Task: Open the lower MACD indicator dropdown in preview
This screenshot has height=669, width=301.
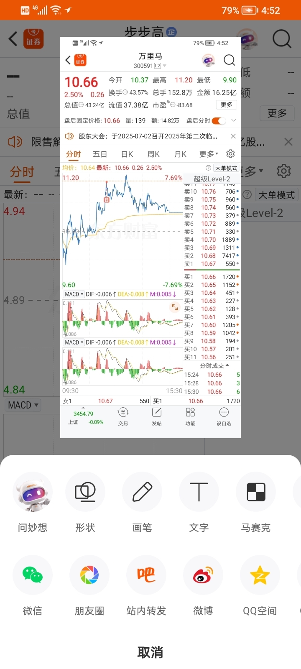Action: pyautogui.click(x=74, y=342)
